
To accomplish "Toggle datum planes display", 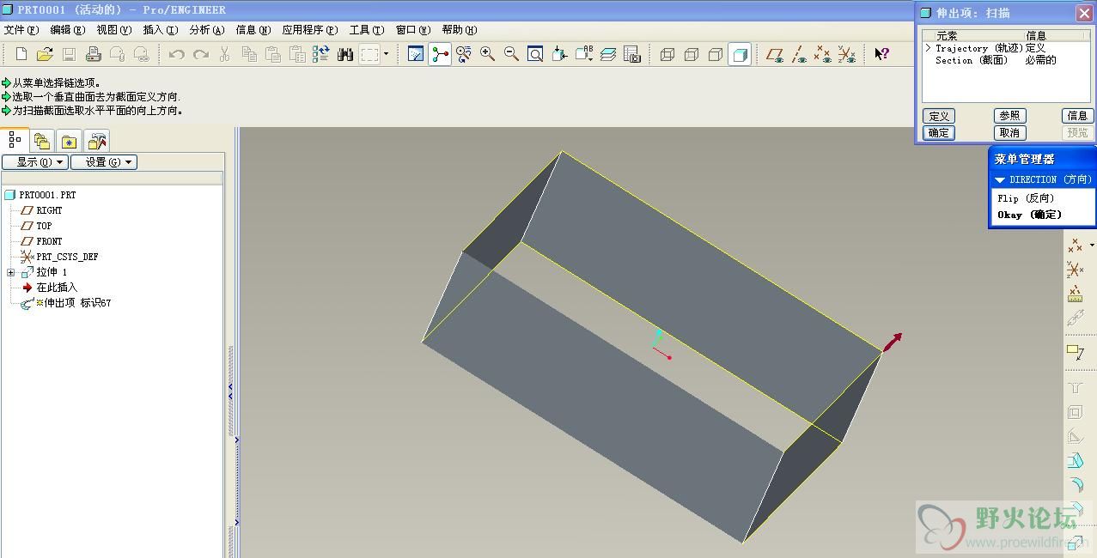I will pyautogui.click(x=775, y=54).
